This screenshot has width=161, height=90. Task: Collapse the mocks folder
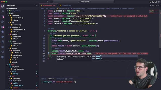click(x=8, y=71)
